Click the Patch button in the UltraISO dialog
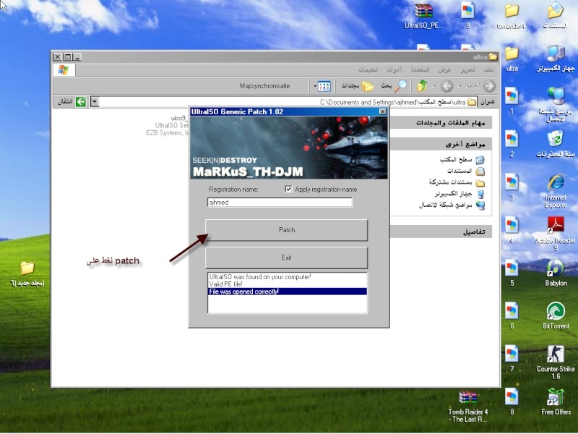The width and height of the screenshot is (578, 434). click(x=286, y=230)
